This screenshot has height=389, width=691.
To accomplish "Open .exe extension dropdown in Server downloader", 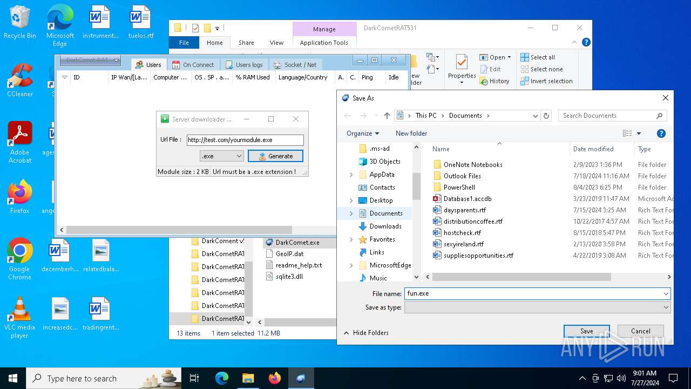I will coord(222,156).
